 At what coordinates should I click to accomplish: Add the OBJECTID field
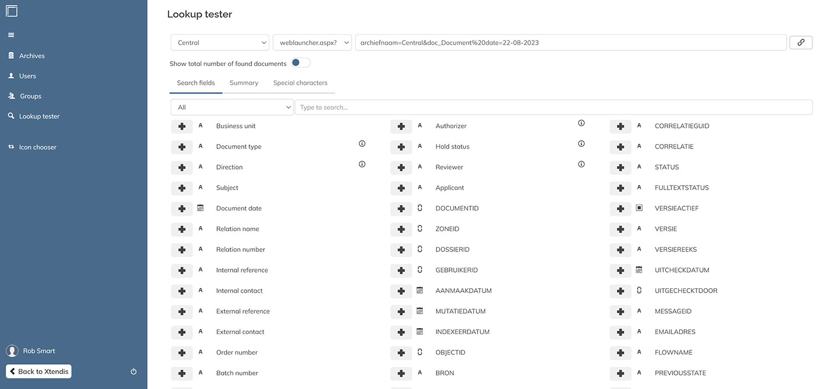[401, 353]
